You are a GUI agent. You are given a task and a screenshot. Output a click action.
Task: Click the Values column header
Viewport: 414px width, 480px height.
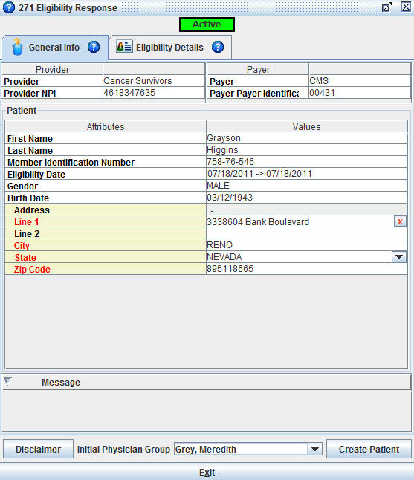(x=306, y=126)
